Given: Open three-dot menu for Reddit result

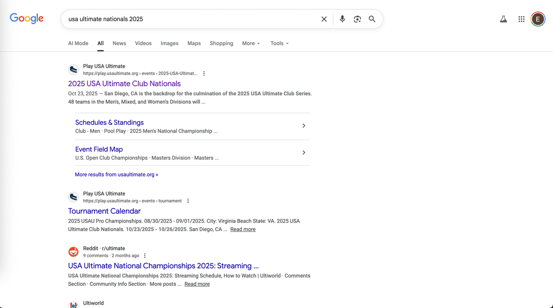Looking at the screenshot, I should tap(145, 255).
